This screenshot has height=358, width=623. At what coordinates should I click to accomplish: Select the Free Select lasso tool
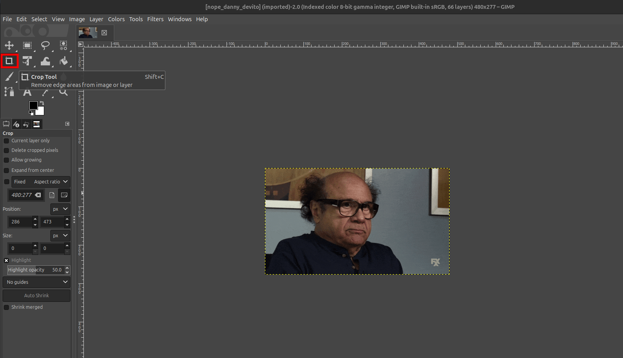[x=45, y=45]
